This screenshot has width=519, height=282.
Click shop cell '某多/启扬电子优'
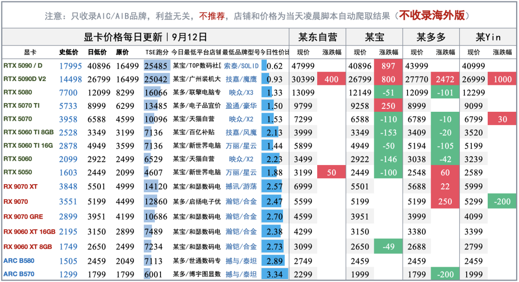(x=197, y=201)
